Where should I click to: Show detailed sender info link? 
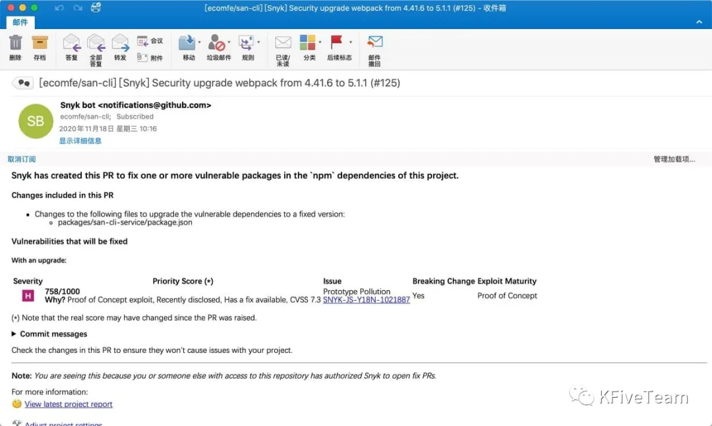click(80, 140)
